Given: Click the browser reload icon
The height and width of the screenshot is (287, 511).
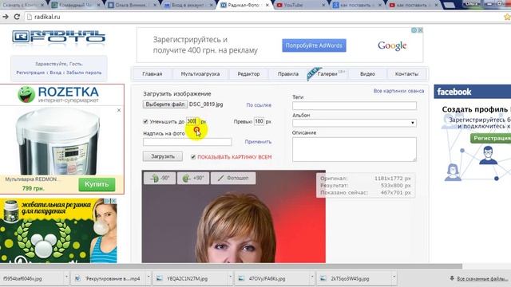Looking at the screenshot, I should tap(17, 17).
